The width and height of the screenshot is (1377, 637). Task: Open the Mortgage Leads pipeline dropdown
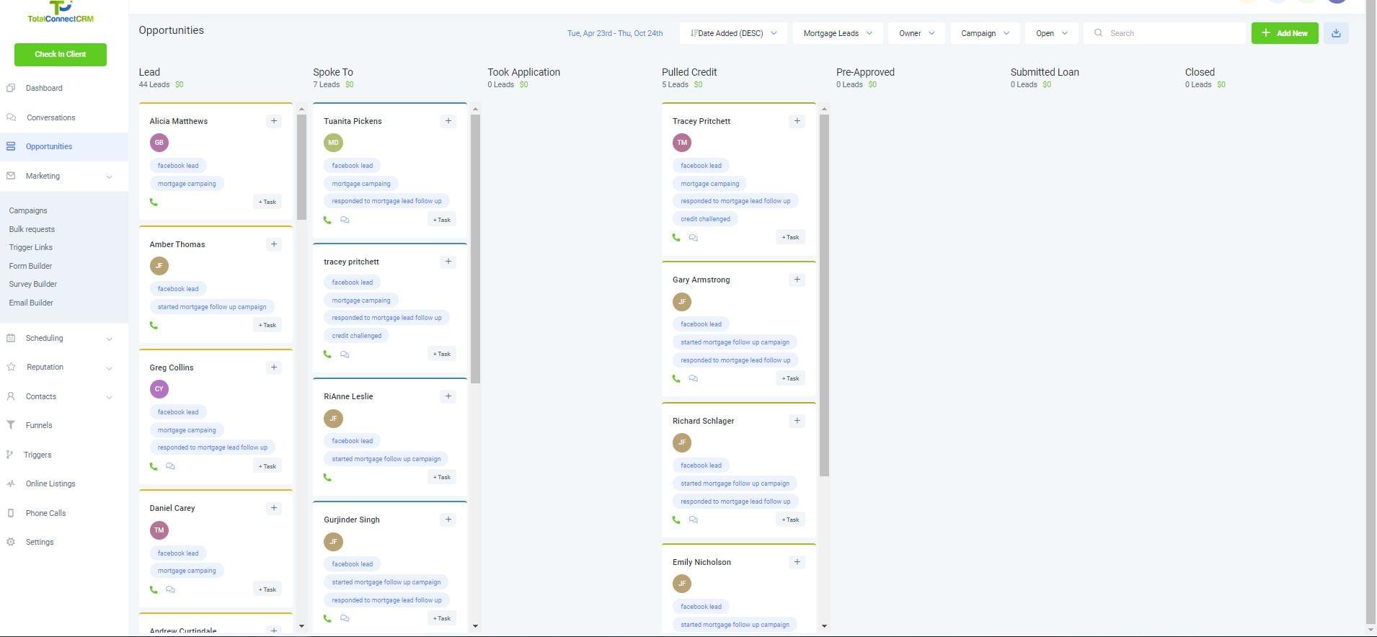click(x=837, y=33)
